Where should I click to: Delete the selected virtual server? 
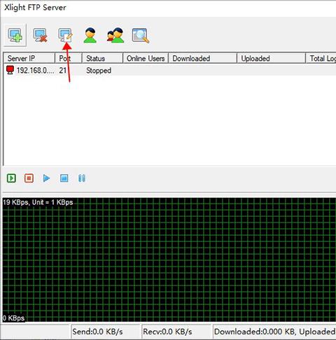(x=41, y=35)
